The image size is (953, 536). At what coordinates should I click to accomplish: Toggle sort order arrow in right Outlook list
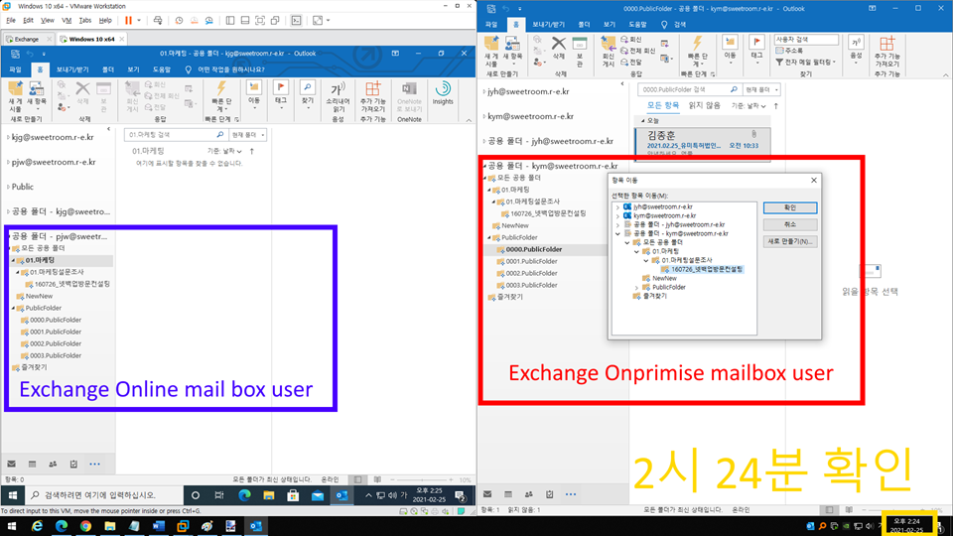tap(776, 106)
